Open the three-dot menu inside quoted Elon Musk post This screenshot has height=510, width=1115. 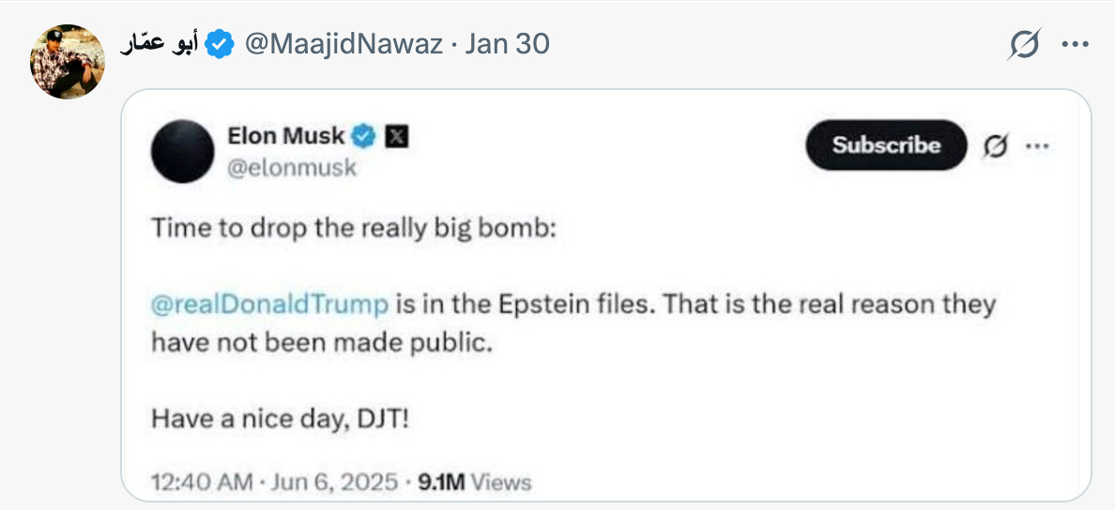[x=1037, y=145]
